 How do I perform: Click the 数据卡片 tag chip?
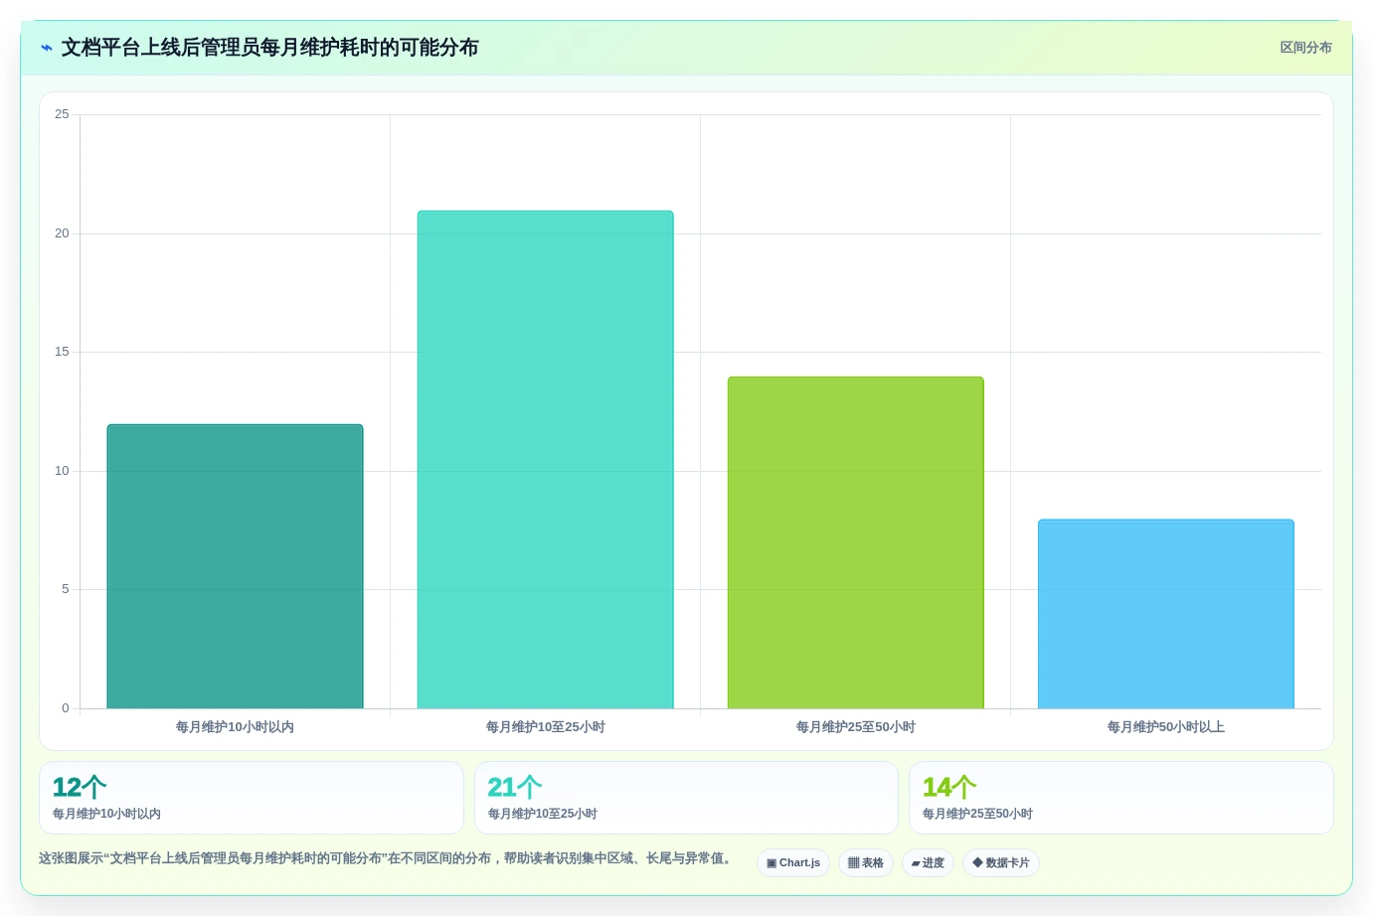click(1001, 862)
